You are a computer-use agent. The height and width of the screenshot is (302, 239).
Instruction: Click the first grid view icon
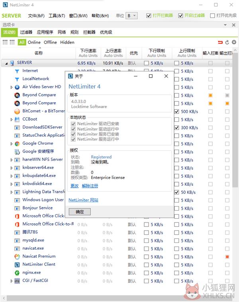5,42
